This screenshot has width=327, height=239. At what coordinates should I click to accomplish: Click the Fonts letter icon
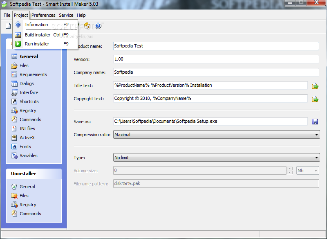14,147
